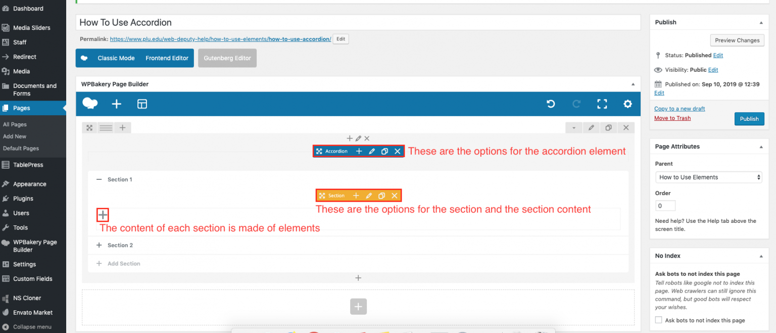Edit the row using the pencil icon top-right
The height and width of the screenshot is (333, 776).
(591, 127)
